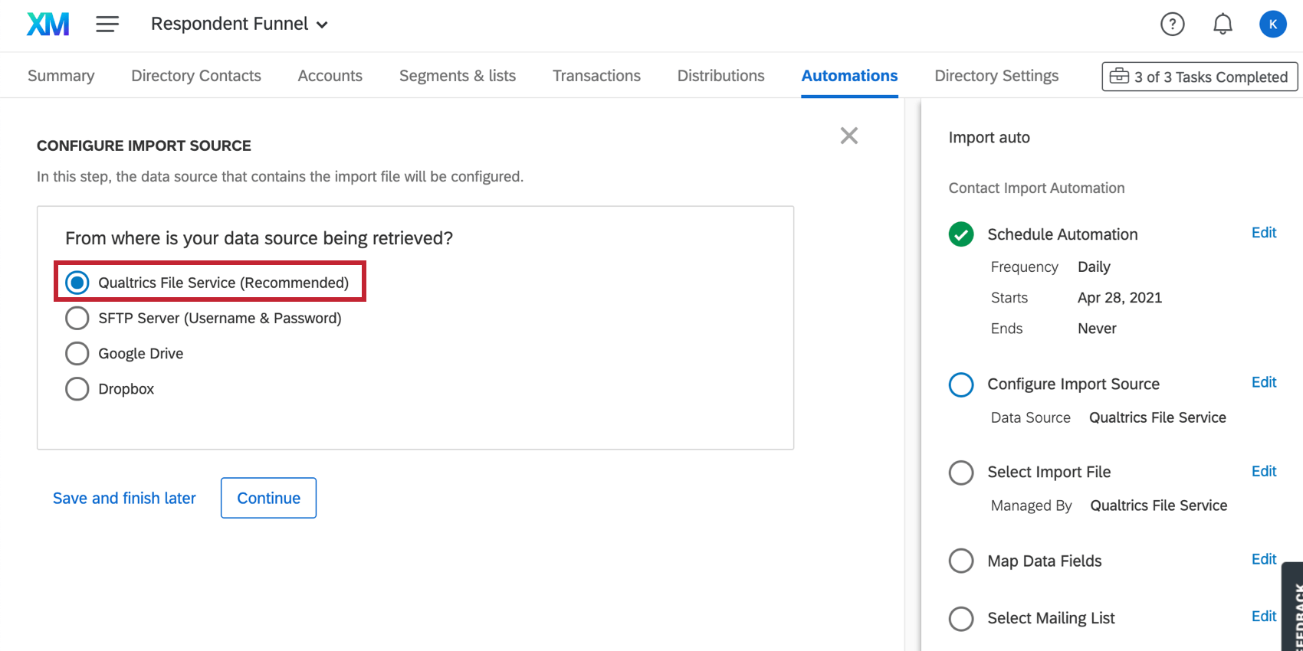Viewport: 1303px width, 651px height.
Task: Open the K user account avatar
Action: pyautogui.click(x=1272, y=25)
